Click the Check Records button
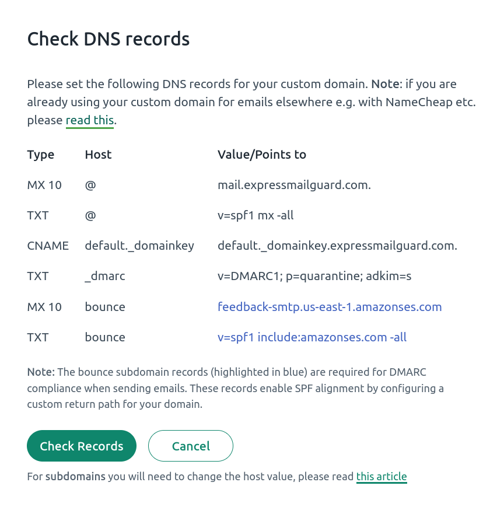This screenshot has width=504, height=510. click(81, 446)
